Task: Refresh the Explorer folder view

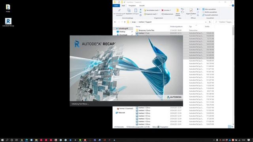Action: pyautogui.click(x=210, y=22)
